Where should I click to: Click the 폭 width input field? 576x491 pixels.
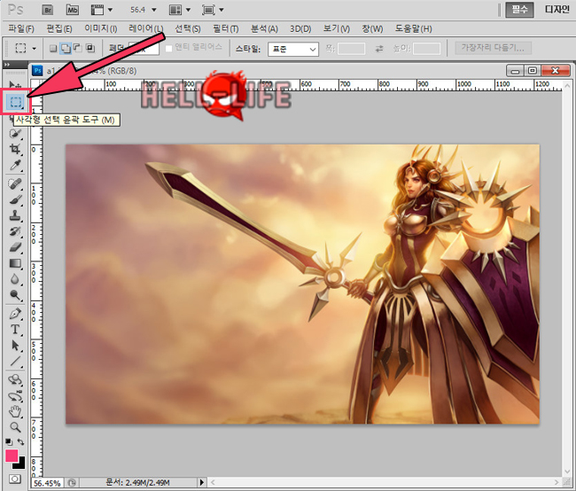pyautogui.click(x=351, y=49)
